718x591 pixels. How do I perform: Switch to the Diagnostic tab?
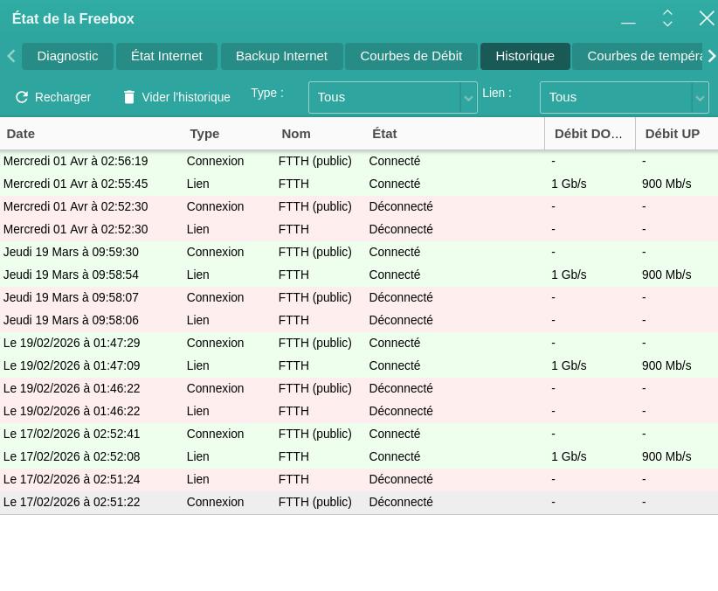click(67, 56)
